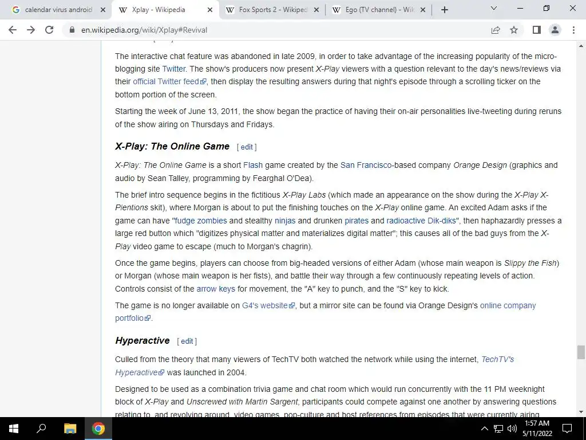
Task: Open the volume control tray icon
Action: pyautogui.click(x=512, y=429)
